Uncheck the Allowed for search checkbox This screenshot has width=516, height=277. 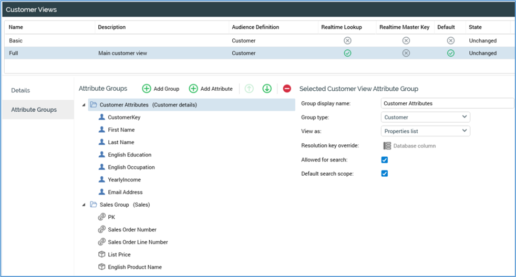pyautogui.click(x=385, y=159)
